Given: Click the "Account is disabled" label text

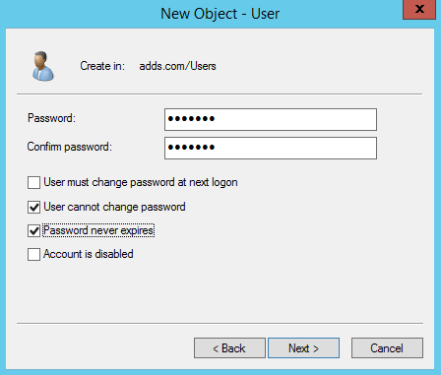Looking at the screenshot, I should pyautogui.click(x=89, y=254).
